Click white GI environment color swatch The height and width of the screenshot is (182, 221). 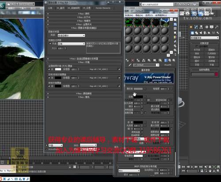(x=58, y=69)
